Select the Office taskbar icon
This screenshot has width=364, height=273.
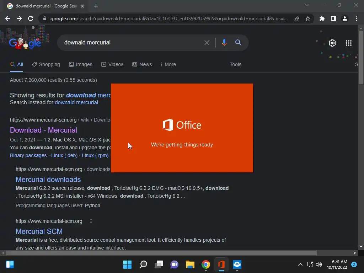[221, 264]
